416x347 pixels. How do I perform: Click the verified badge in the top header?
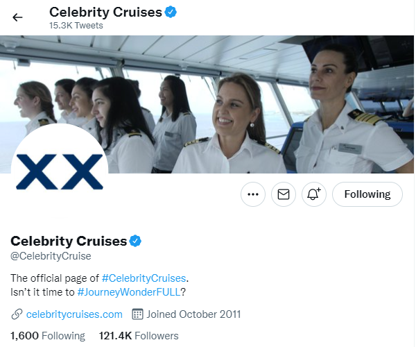point(171,12)
